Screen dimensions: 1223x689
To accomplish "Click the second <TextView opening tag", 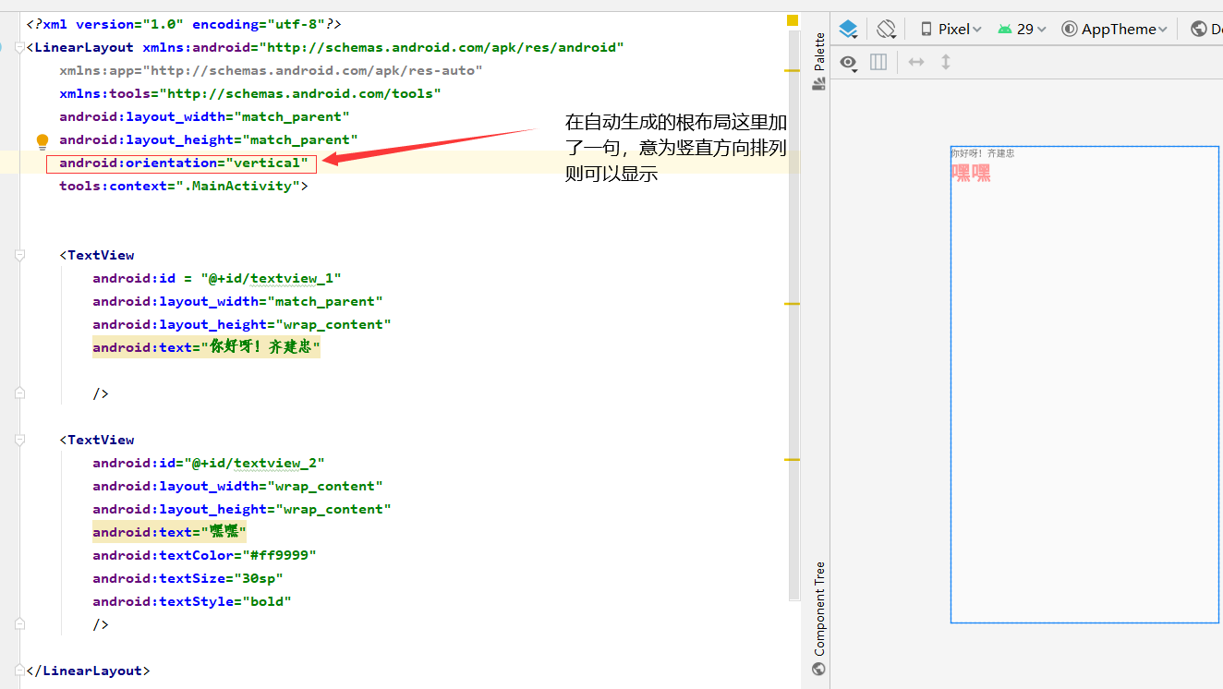I will tap(97, 440).
